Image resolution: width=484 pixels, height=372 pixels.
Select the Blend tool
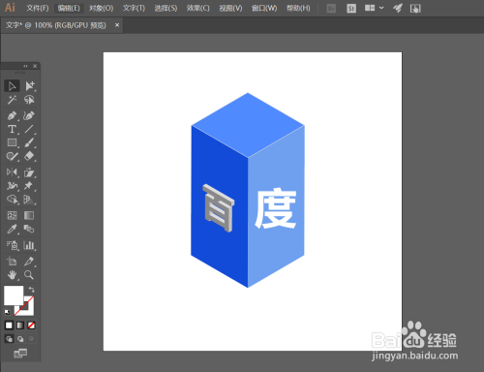(29, 229)
